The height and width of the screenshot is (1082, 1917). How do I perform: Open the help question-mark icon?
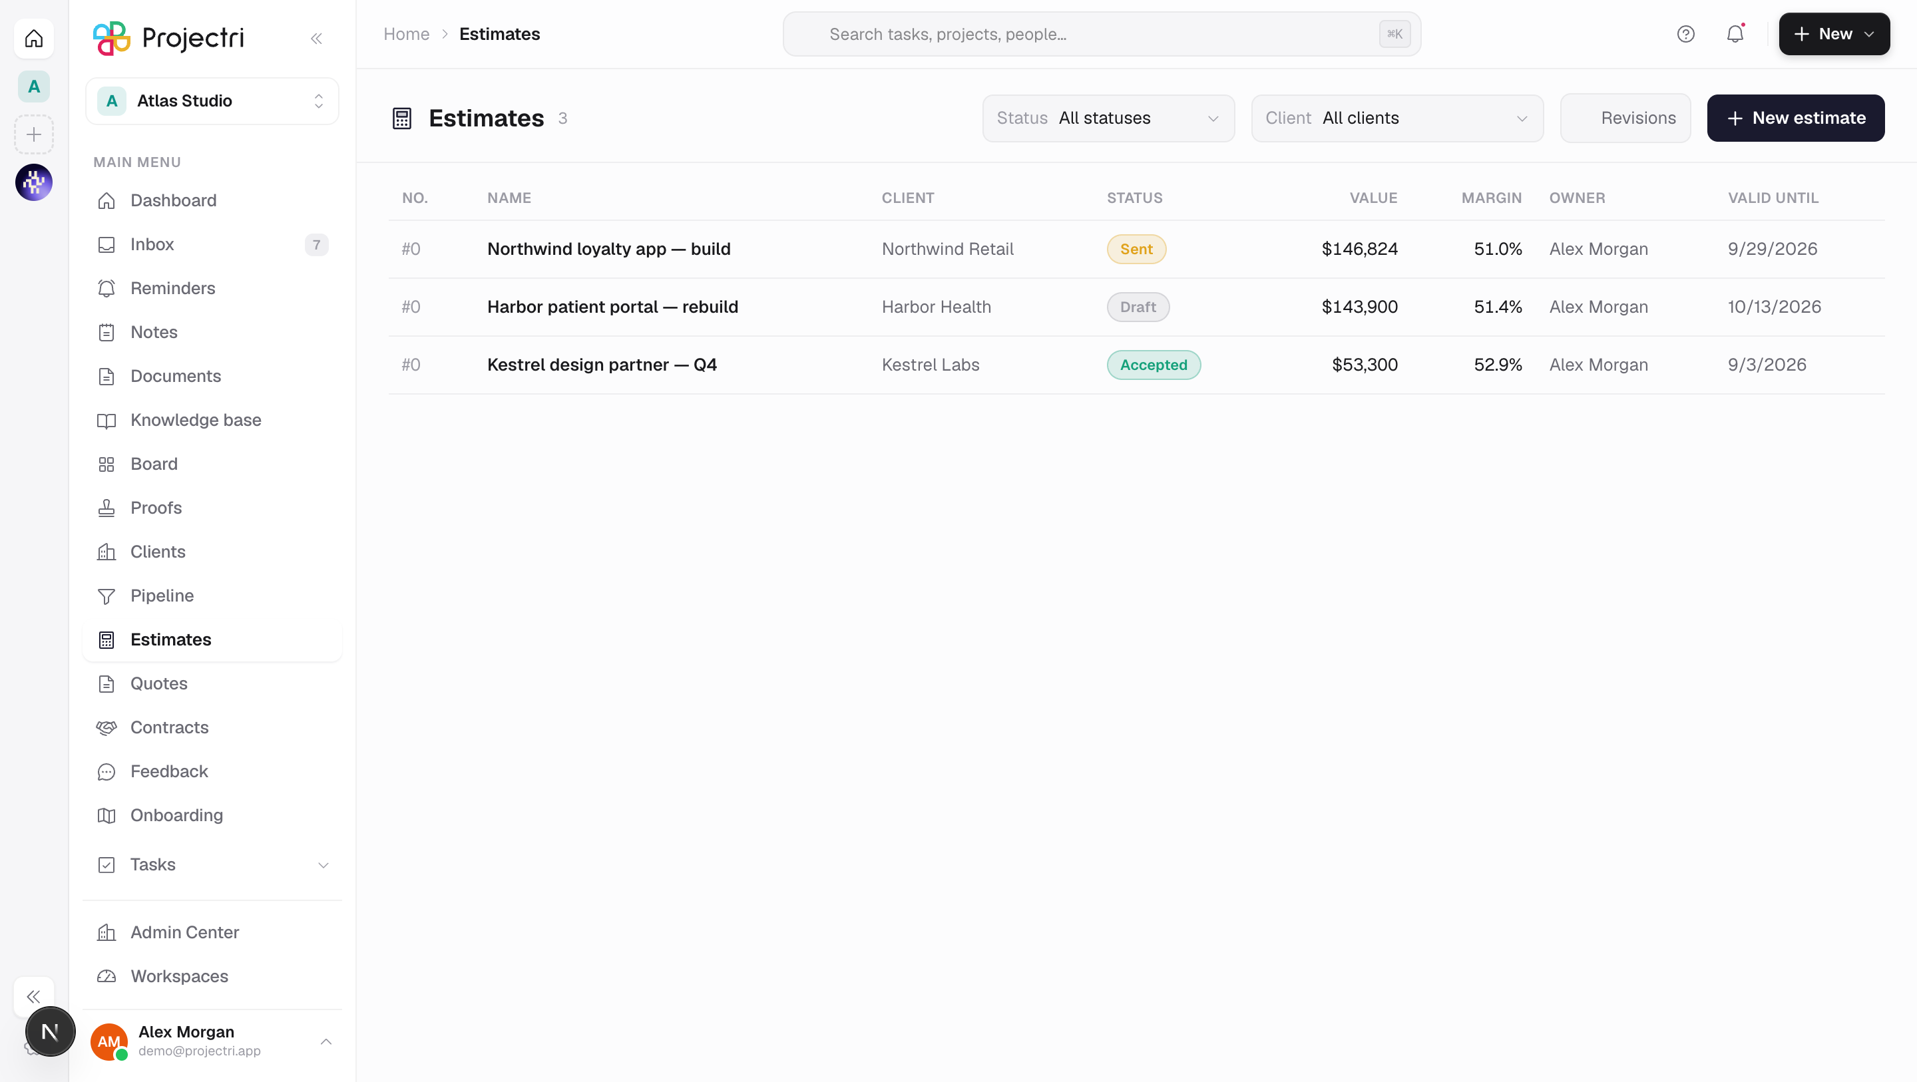coord(1685,34)
